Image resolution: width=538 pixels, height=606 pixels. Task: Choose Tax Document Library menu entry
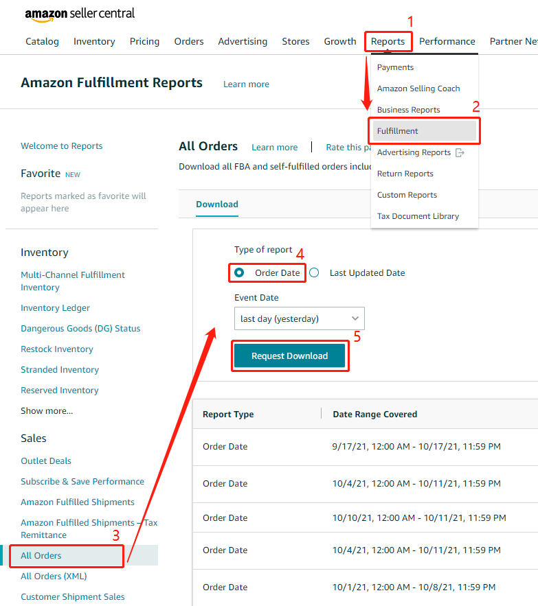point(418,216)
